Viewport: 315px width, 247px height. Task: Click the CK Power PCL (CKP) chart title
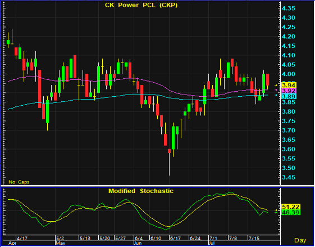141,5
